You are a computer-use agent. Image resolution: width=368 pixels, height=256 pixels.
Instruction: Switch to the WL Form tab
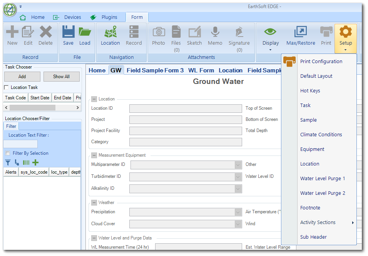click(201, 70)
